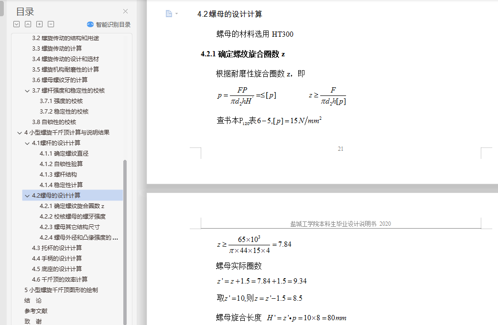Screen dimensions: 498x325
Task: Open outline entry 4.1.3 螺杆结构
Action: point(58,174)
